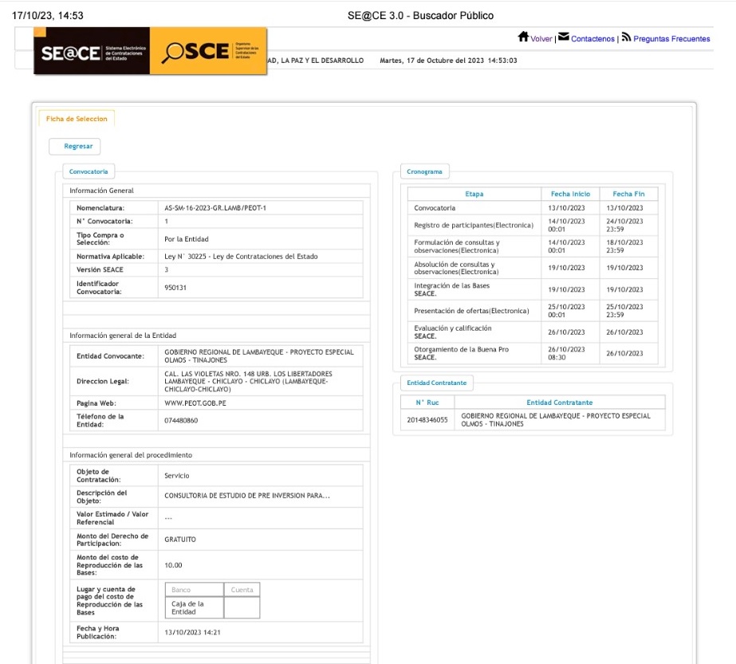
Task: Click the Información General section heading
Action: pyautogui.click(x=101, y=191)
